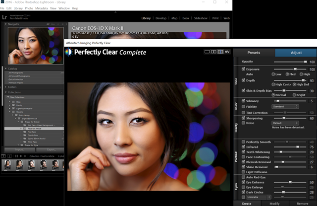The image size is (317, 206).
Task: Click collection icon beside First Pass
Action: pos(25,132)
